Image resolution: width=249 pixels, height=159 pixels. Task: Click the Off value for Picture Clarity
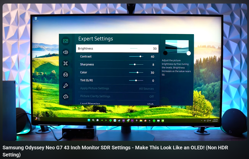(x=152, y=97)
